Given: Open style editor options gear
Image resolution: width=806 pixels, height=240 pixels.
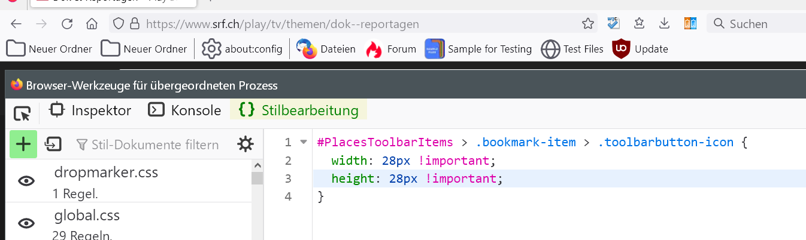Looking at the screenshot, I should pos(245,144).
